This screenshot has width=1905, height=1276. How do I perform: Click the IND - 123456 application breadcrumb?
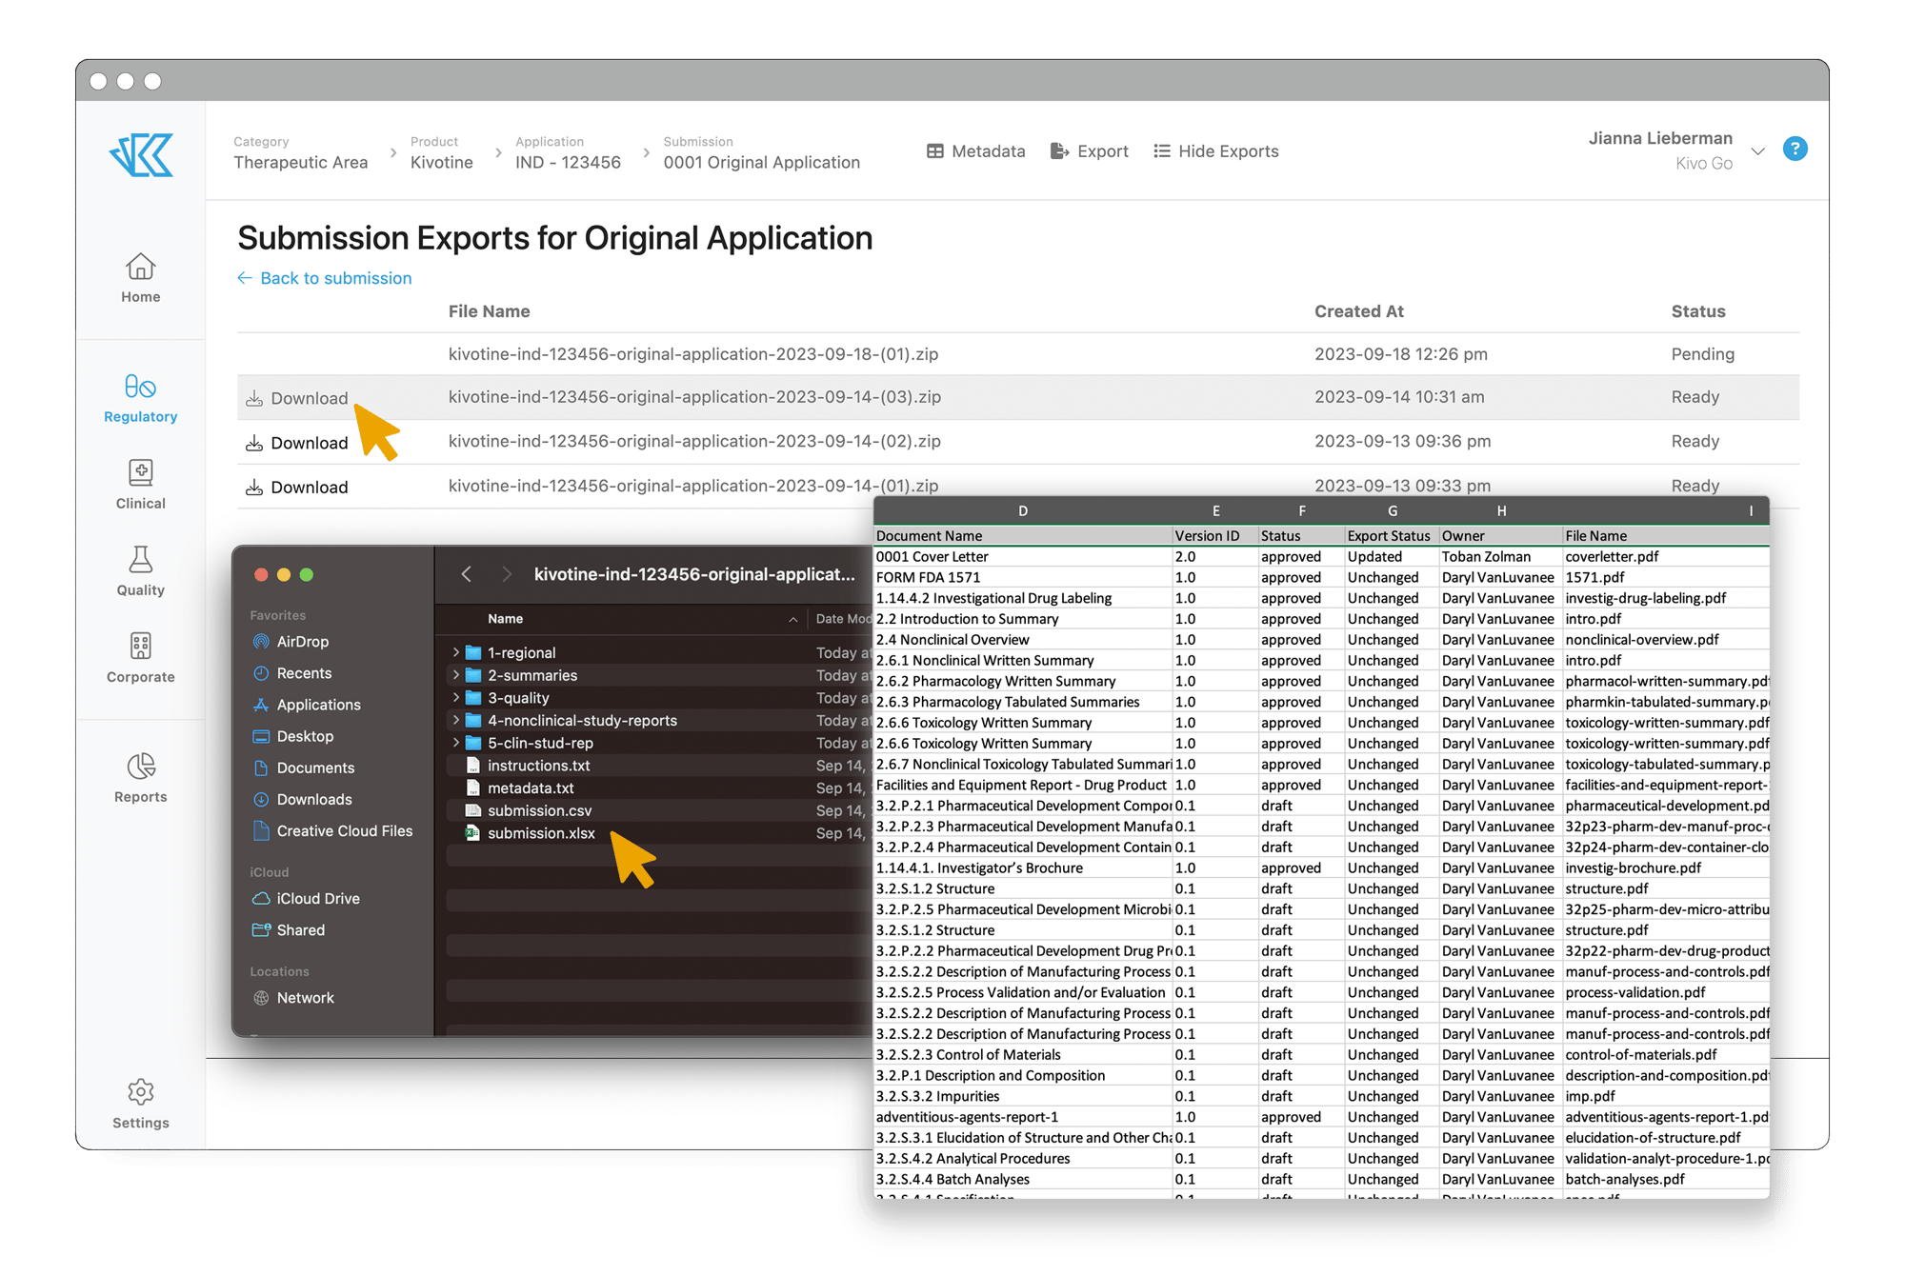(568, 163)
